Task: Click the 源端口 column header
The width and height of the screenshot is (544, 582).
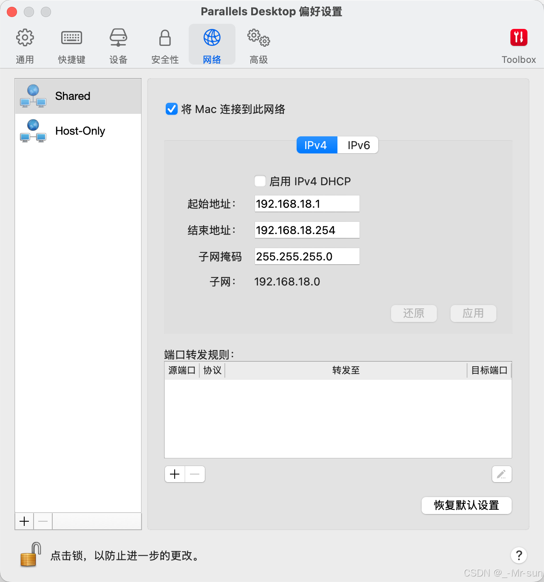Action: click(182, 370)
